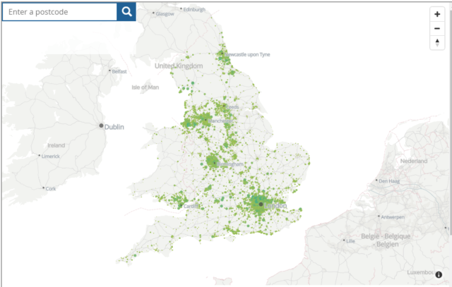Screen dimensions: 452x287
Task: Select Newcastle upon Tyne on the map
Action: [x=247, y=54]
